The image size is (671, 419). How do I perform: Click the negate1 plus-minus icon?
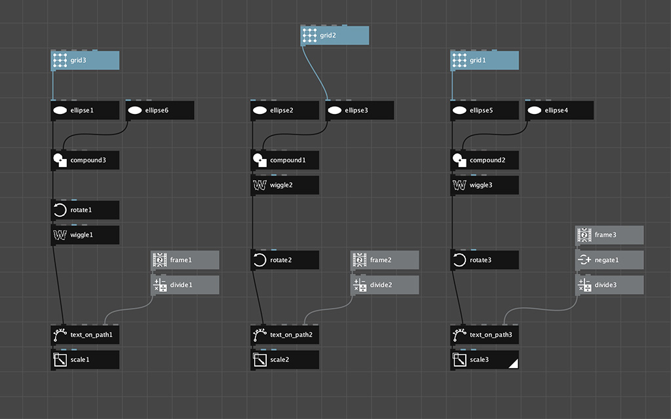click(584, 260)
